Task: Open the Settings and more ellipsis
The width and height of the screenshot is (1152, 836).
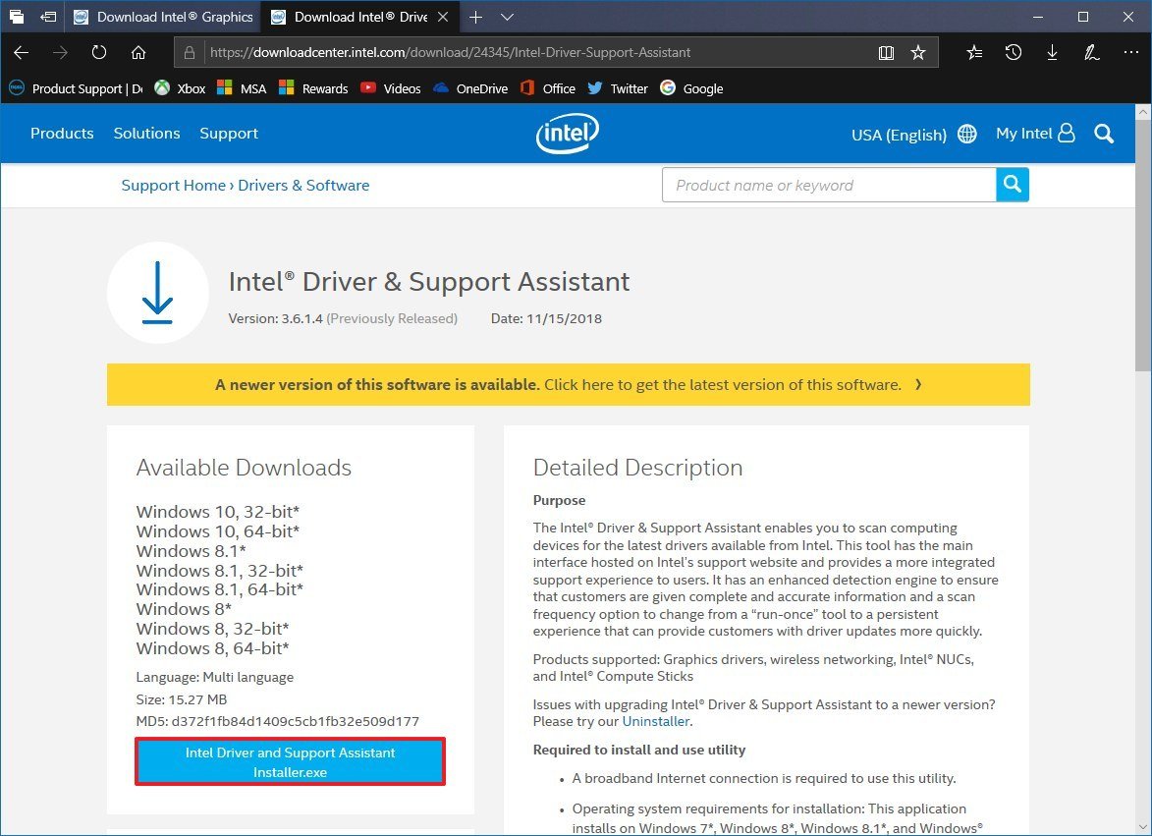Action: tap(1130, 52)
